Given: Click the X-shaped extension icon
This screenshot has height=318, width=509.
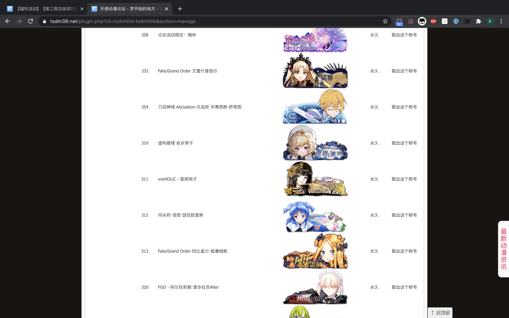Looking at the screenshot, I should pyautogui.click(x=467, y=21).
